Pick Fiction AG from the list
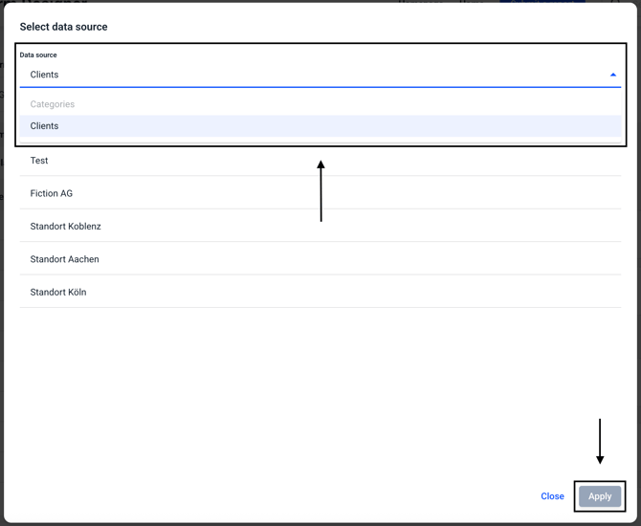641x526 pixels. tap(52, 193)
